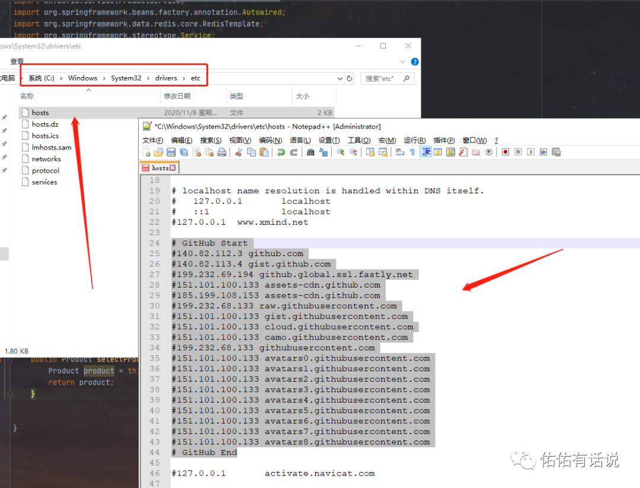Open the ? help menu in Notepad++

[497, 140]
